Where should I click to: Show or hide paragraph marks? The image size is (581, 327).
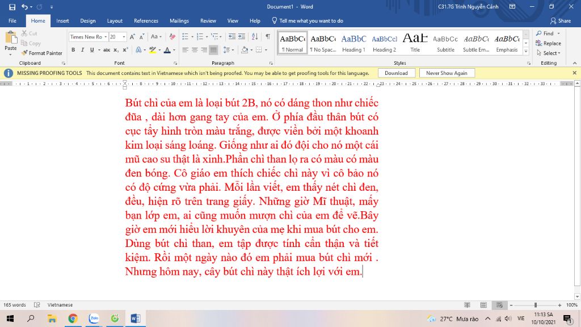click(x=268, y=37)
